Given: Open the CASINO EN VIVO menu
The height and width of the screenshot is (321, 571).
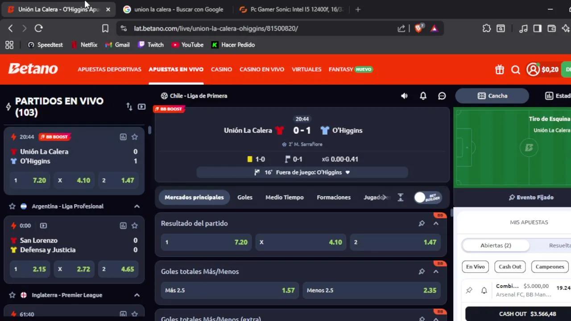Looking at the screenshot, I should click(x=262, y=70).
